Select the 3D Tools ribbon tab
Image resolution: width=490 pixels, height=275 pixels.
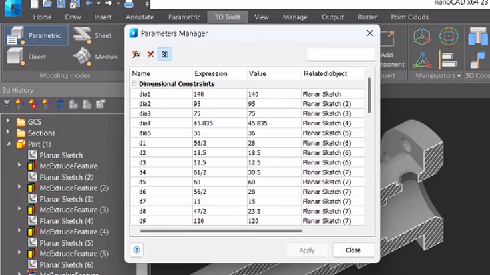pos(227,17)
